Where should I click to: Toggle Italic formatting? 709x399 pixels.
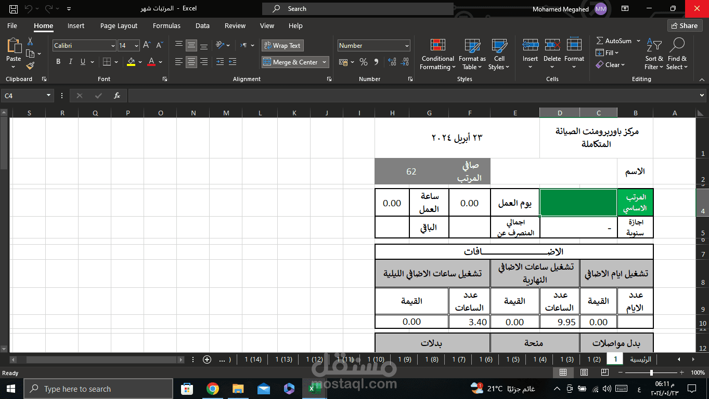coord(71,62)
